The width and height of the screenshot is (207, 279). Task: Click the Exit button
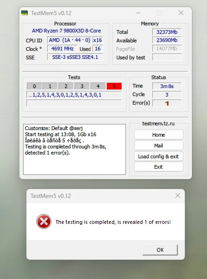click(158, 167)
